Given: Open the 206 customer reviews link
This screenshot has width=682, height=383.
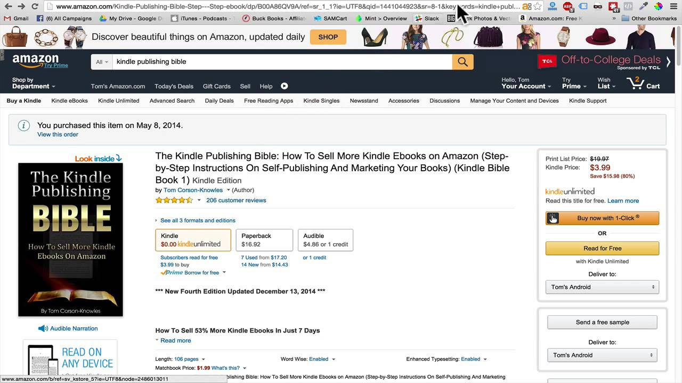Looking at the screenshot, I should [x=236, y=201].
